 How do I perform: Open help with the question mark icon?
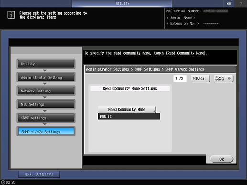tap(241, 3)
